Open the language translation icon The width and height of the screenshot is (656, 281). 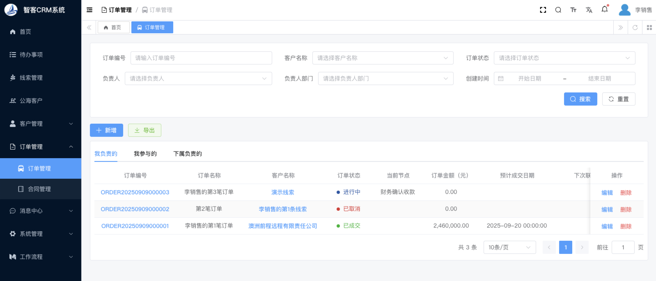589,10
